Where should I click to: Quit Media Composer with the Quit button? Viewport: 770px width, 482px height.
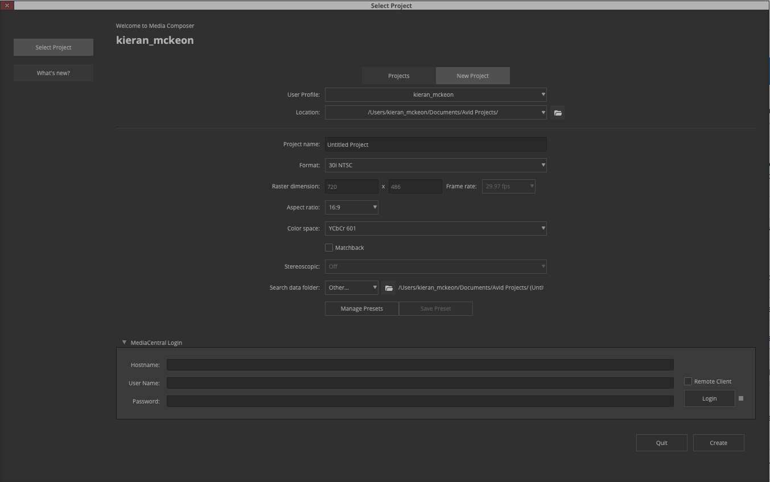click(662, 443)
